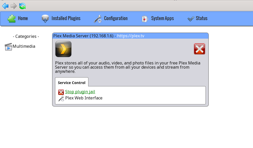Go back with the blue arrow
Screen dimensions: 253x148
point(5,6)
